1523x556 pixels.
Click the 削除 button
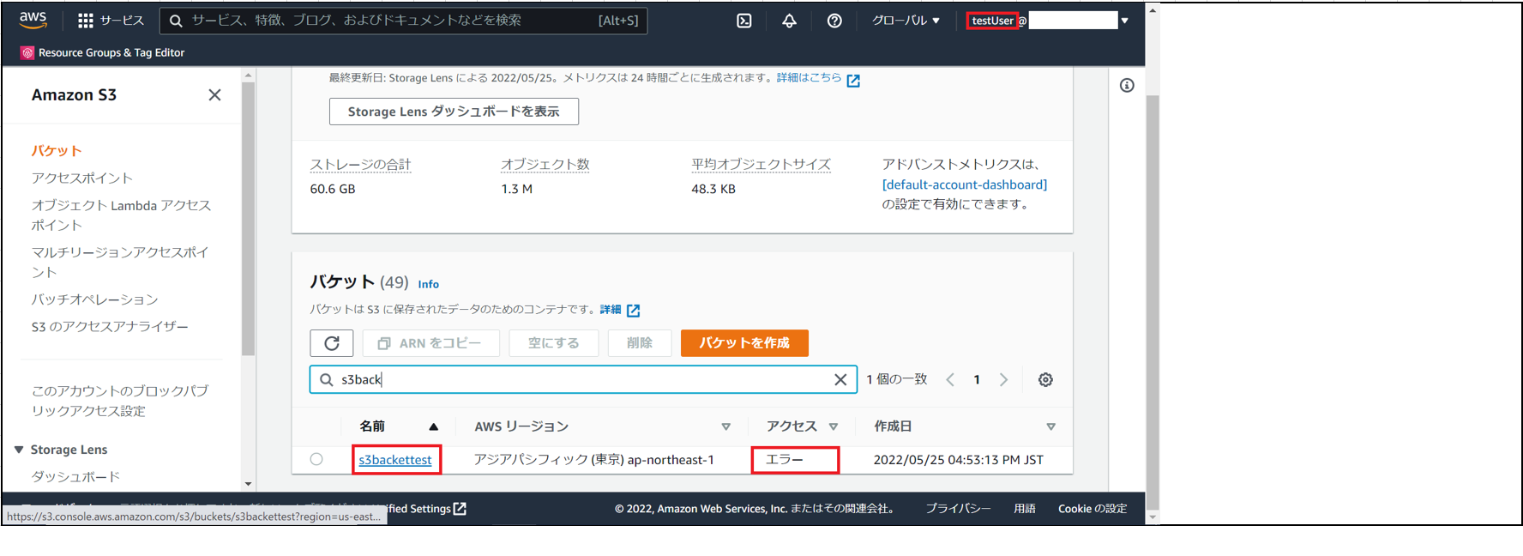[x=640, y=343]
